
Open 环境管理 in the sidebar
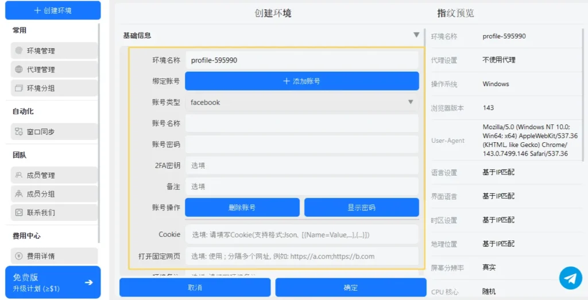tap(55, 50)
